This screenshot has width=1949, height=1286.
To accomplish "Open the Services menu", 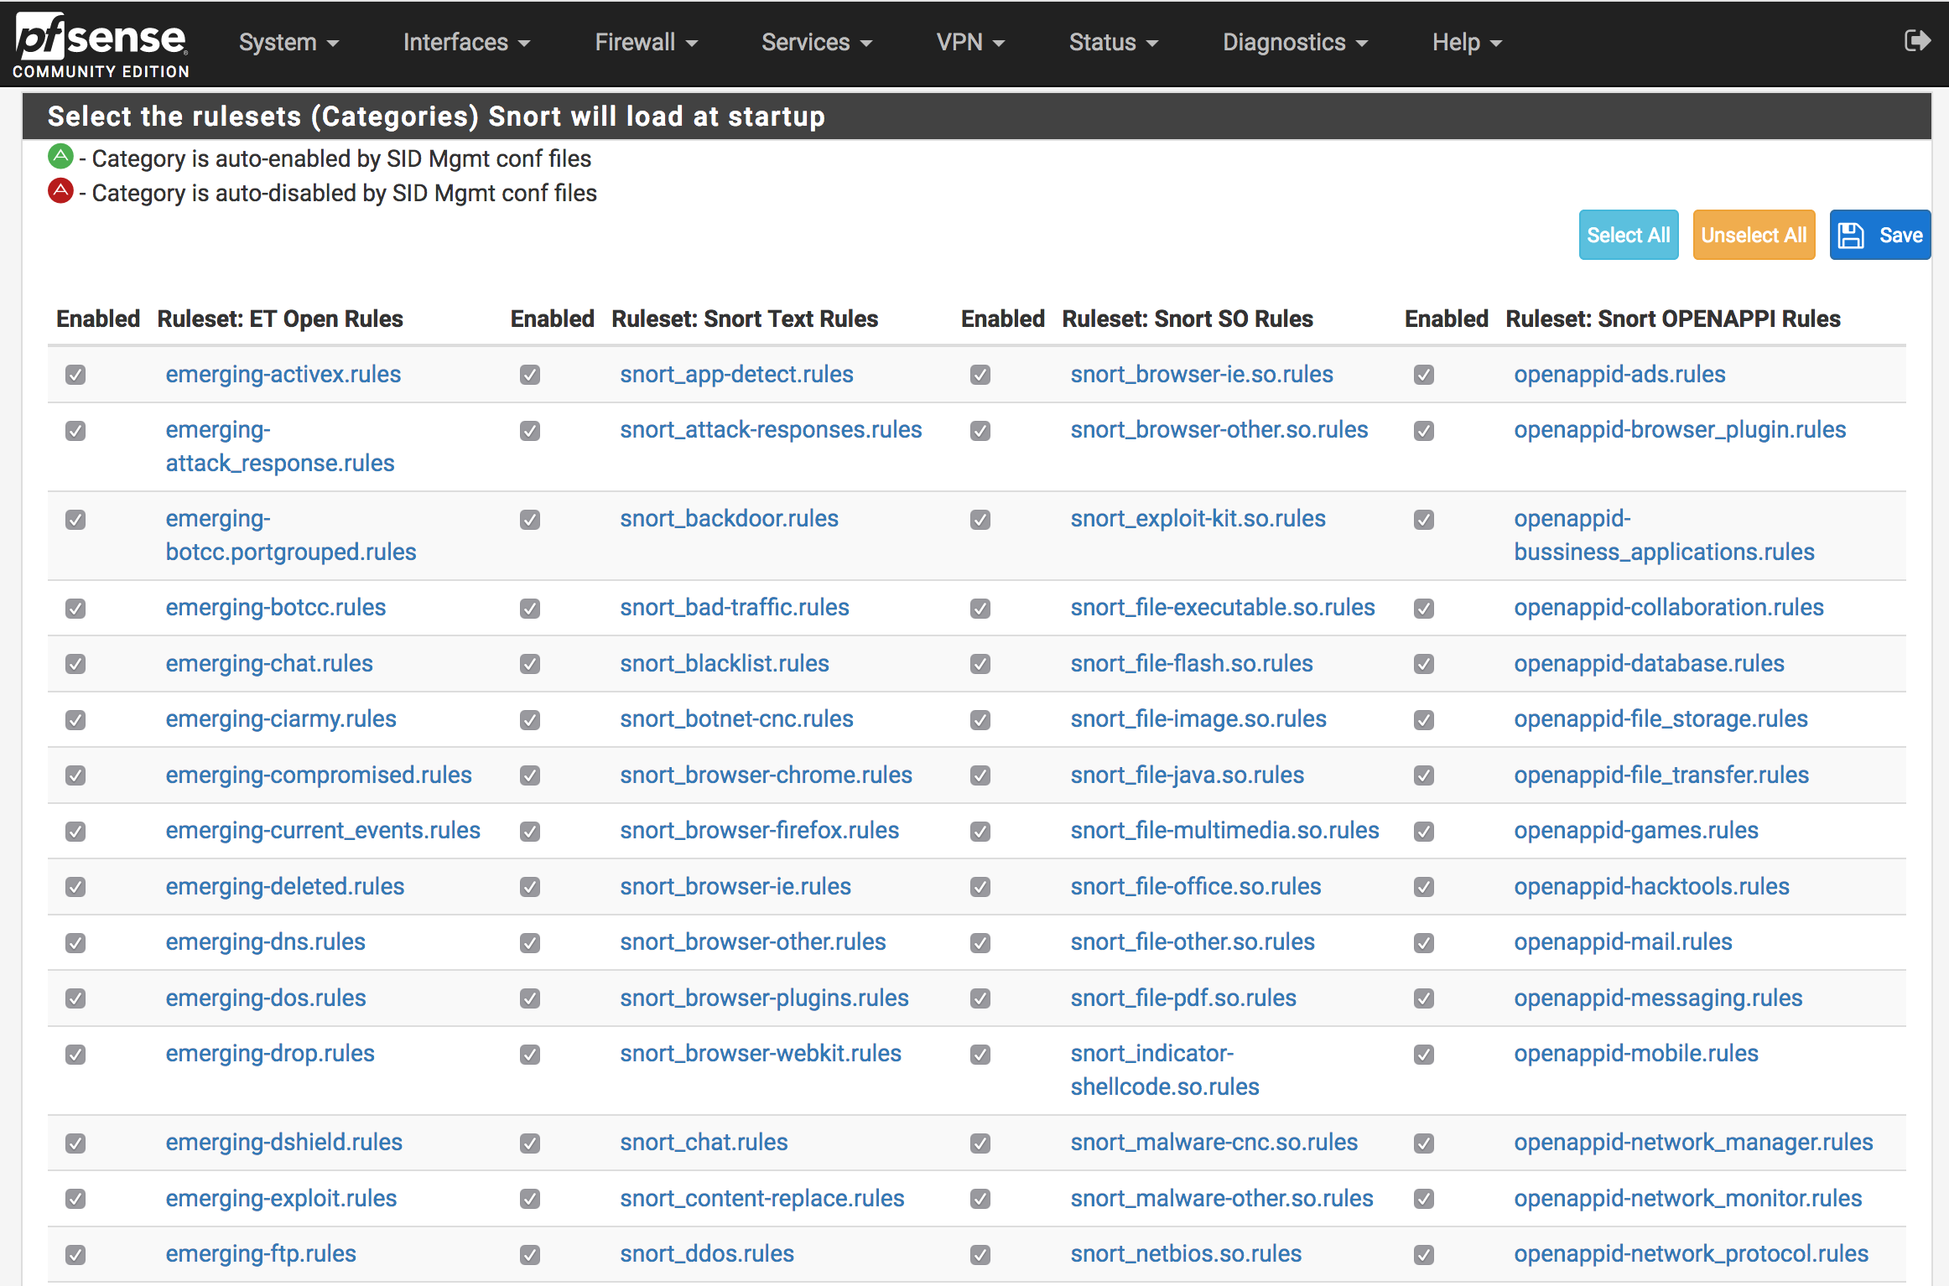I will [x=816, y=42].
